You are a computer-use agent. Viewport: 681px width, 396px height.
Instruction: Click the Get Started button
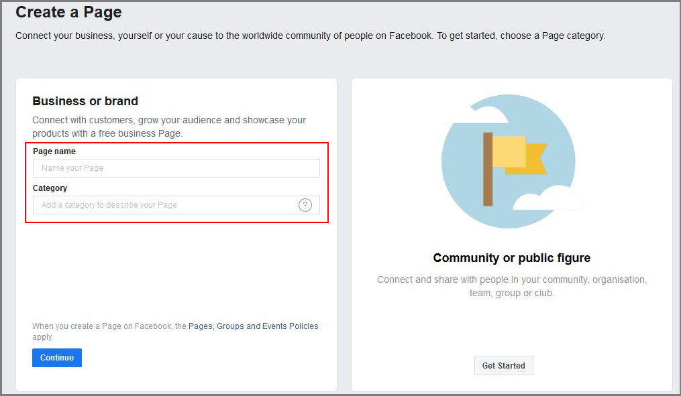(503, 366)
